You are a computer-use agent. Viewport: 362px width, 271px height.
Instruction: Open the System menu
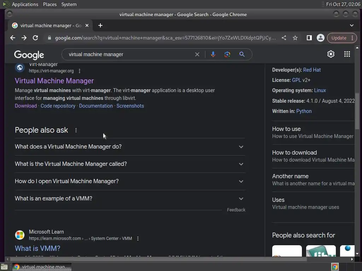click(x=69, y=4)
